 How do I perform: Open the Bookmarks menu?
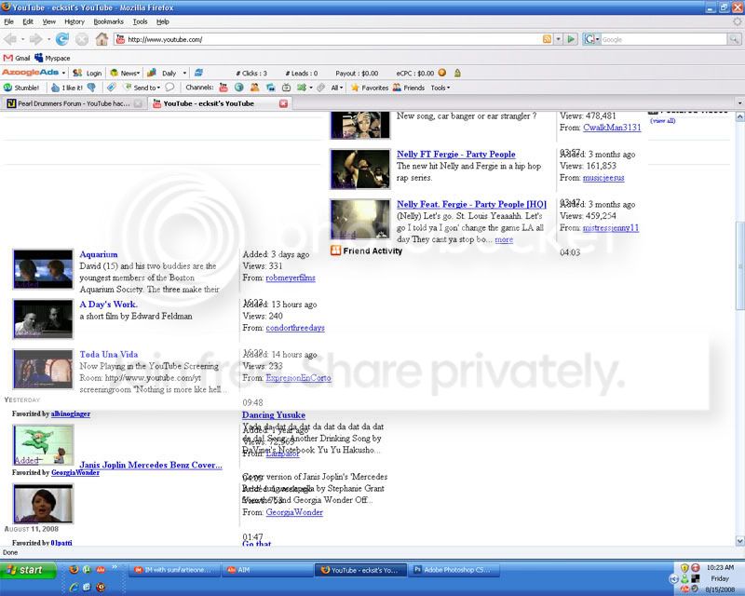108,21
